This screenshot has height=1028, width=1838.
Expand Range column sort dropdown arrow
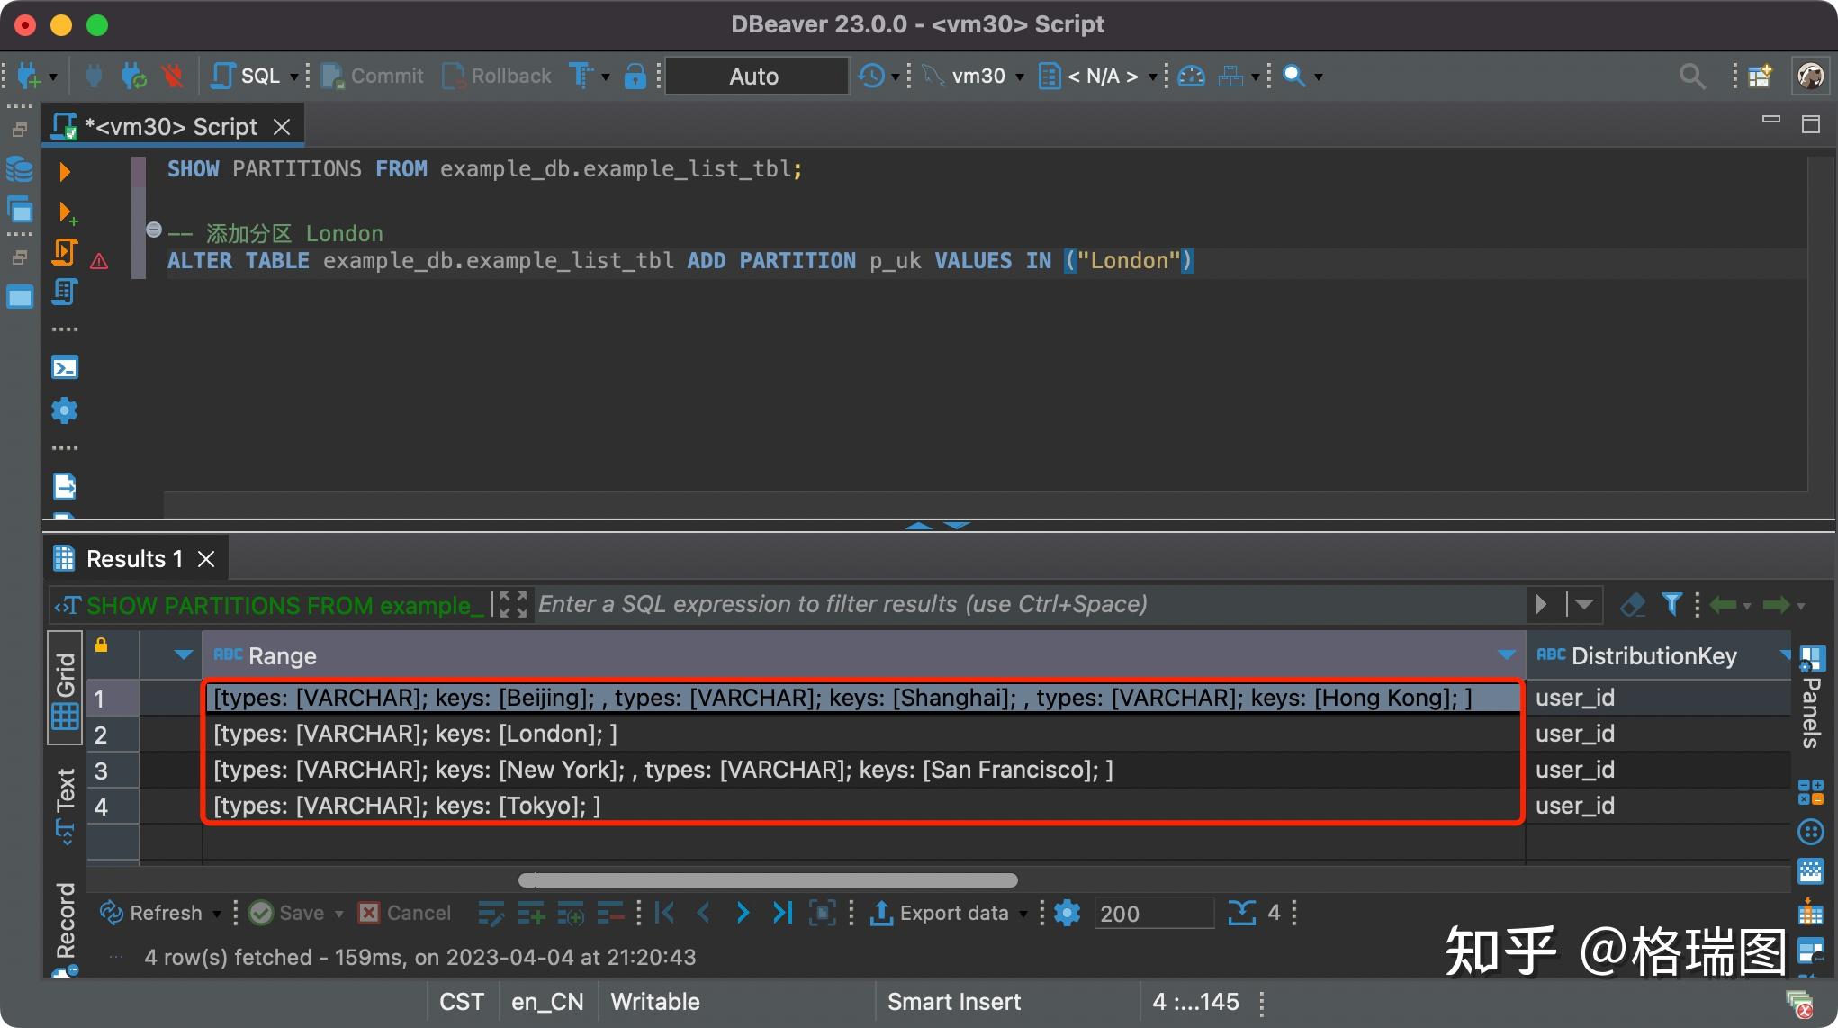click(x=1506, y=655)
